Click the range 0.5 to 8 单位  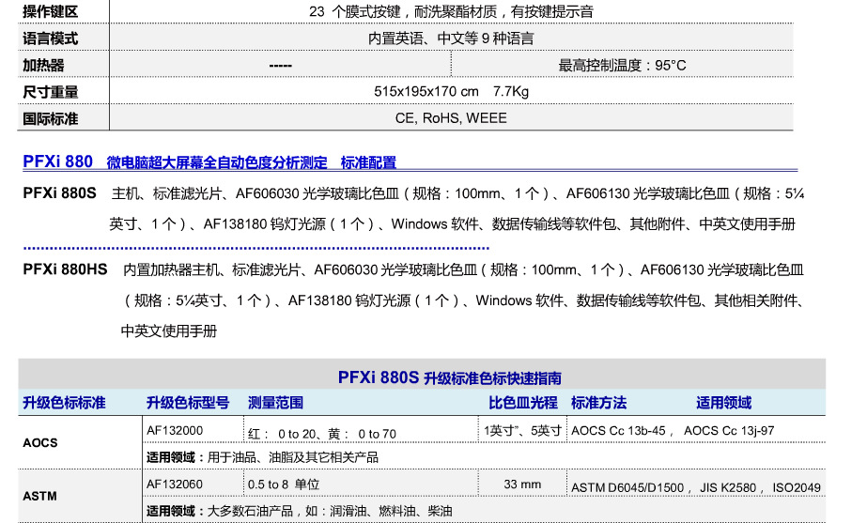(284, 485)
